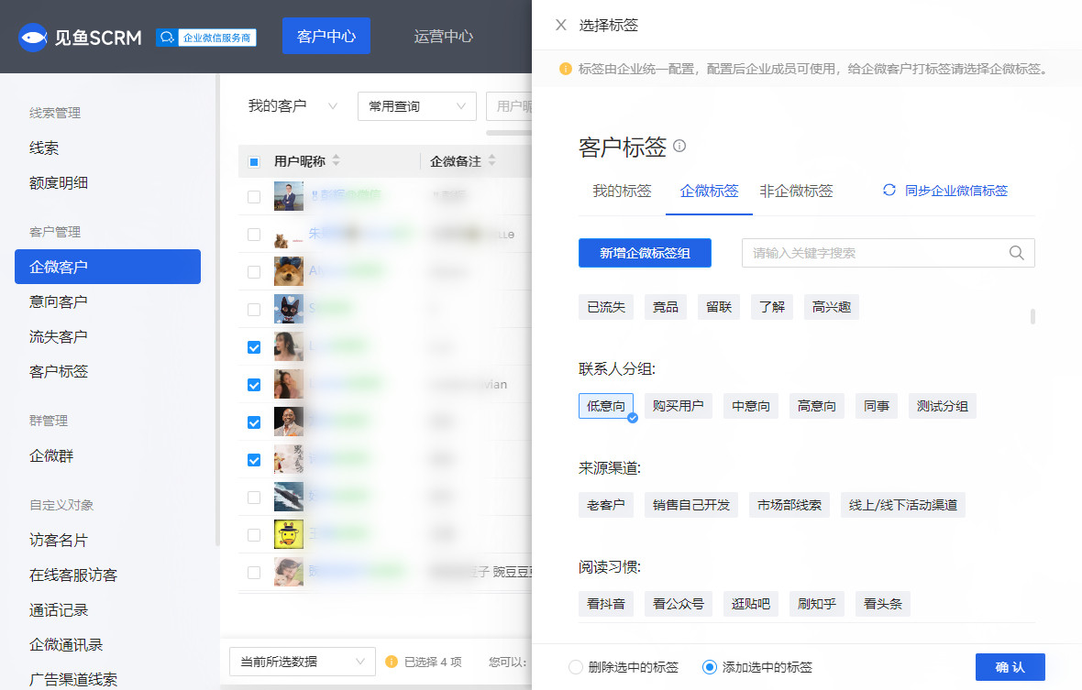1082x690 pixels.
Task: Check the submarine avatar row checkbox
Action: (x=254, y=498)
